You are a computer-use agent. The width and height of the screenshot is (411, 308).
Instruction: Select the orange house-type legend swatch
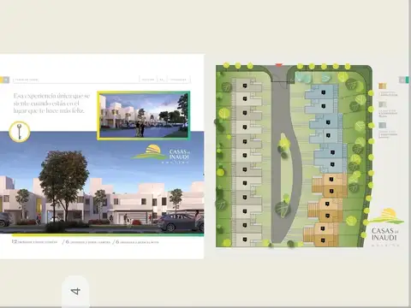pos(382,86)
